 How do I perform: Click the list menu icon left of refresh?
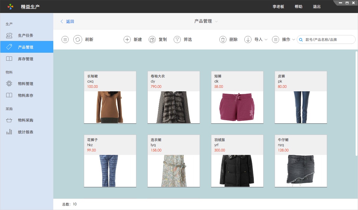coord(65,39)
